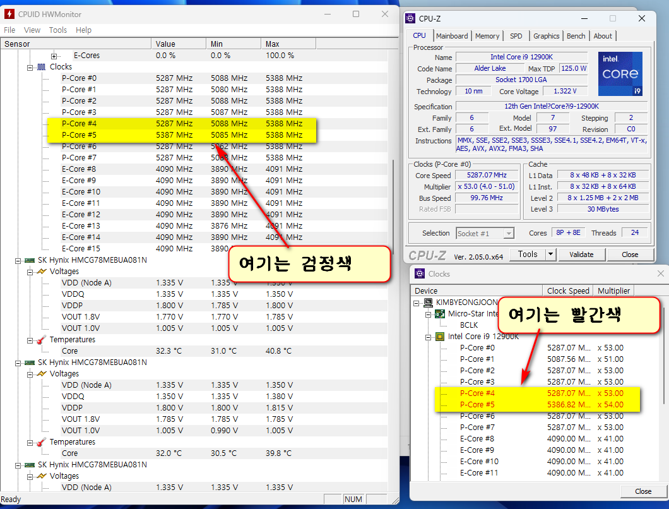
Task: Select E-Core #11 row in Clocks window
Action: (x=541, y=473)
